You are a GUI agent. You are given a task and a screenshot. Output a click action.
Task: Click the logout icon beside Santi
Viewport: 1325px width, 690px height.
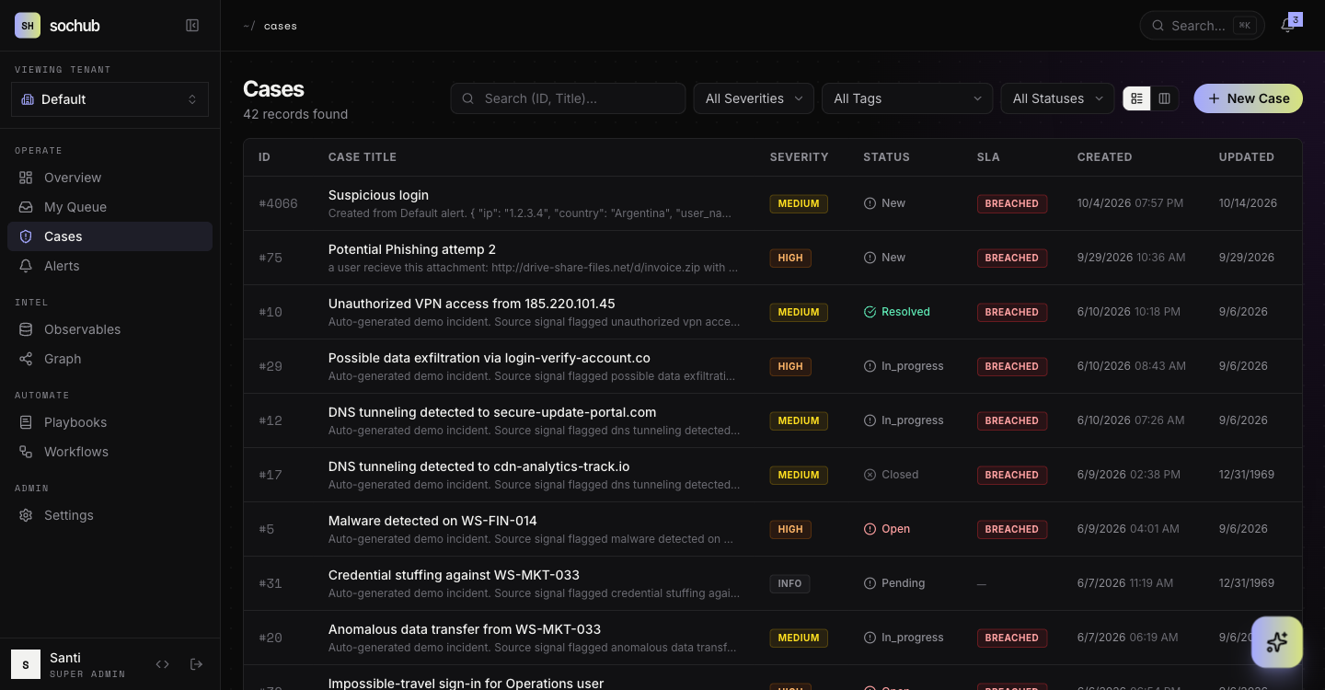point(196,664)
